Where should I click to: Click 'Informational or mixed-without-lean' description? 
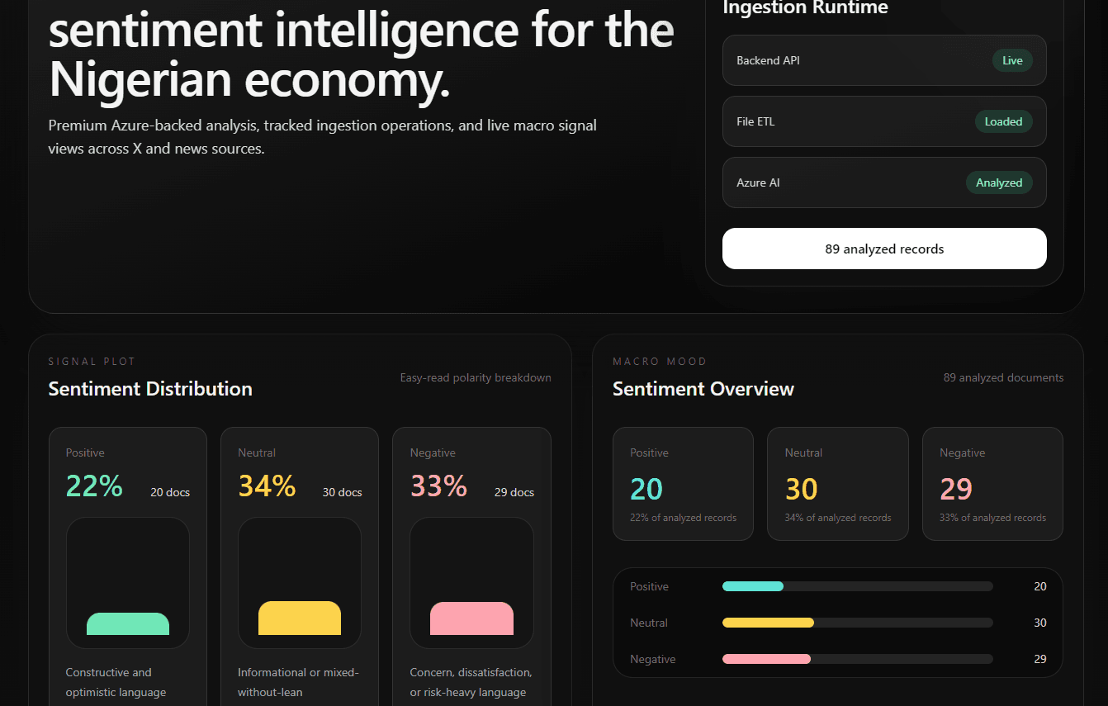(298, 682)
